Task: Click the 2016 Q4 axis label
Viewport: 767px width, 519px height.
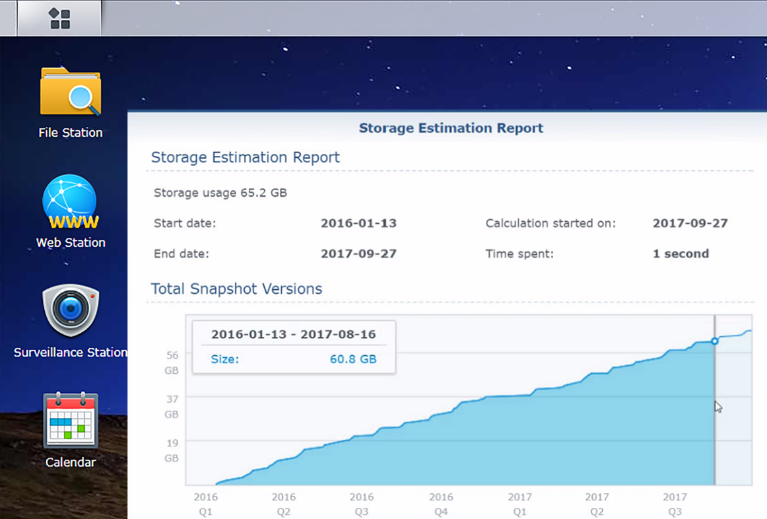Action: 441,504
